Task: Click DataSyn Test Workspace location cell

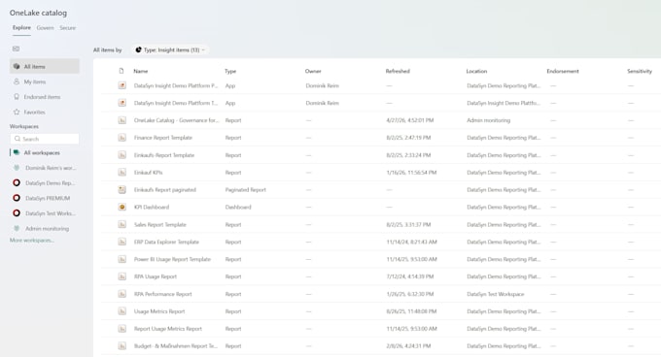Action: [496, 294]
